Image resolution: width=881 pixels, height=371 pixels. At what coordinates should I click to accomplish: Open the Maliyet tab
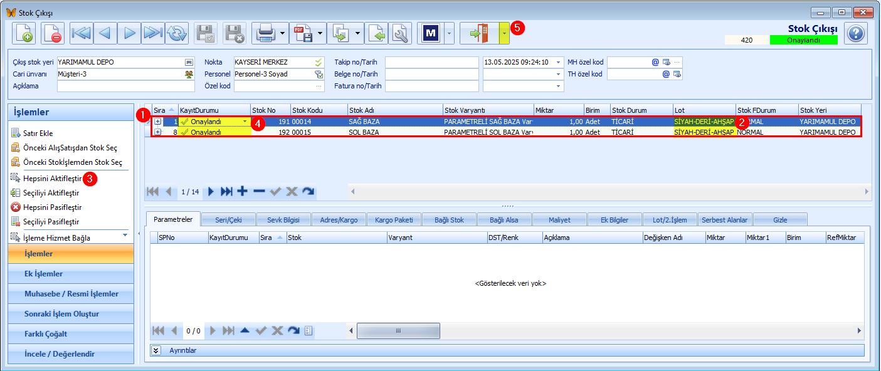pos(560,220)
